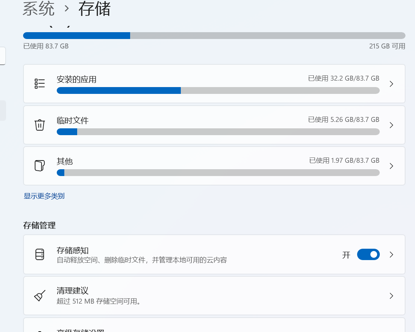This screenshot has width=415, height=332.
Task: Click the main disk usage bar
Action: pyautogui.click(x=214, y=36)
